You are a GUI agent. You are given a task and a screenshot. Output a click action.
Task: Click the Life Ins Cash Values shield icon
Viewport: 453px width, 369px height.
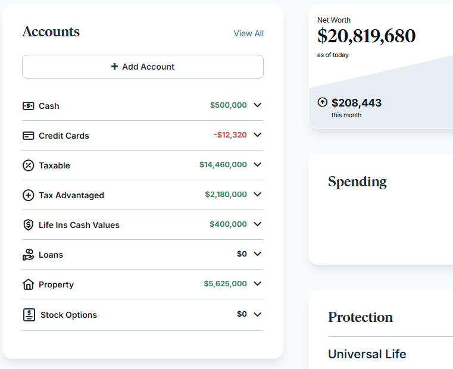28,225
